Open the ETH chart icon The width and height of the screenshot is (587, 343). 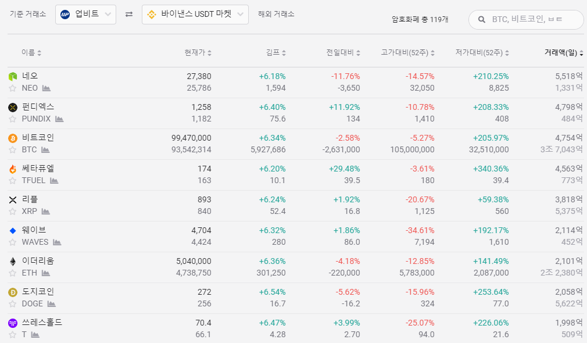[46, 273]
